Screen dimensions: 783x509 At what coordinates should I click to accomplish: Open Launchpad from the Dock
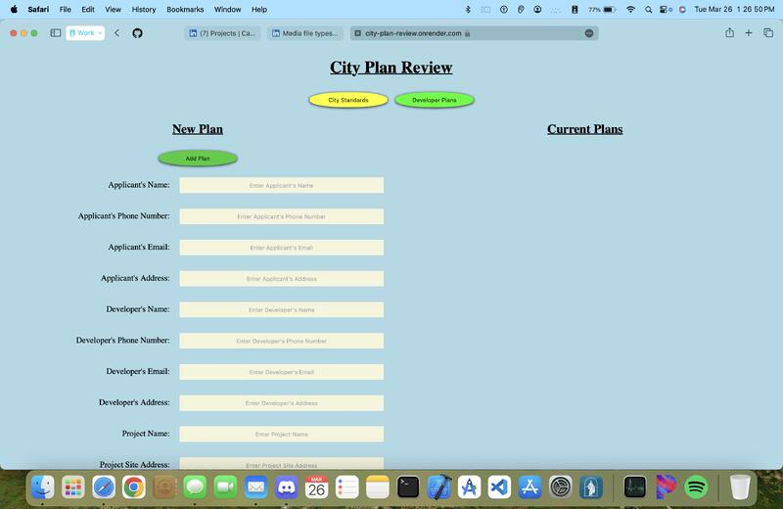click(73, 486)
